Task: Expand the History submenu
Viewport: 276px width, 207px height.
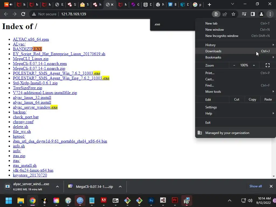Action: click(236, 45)
